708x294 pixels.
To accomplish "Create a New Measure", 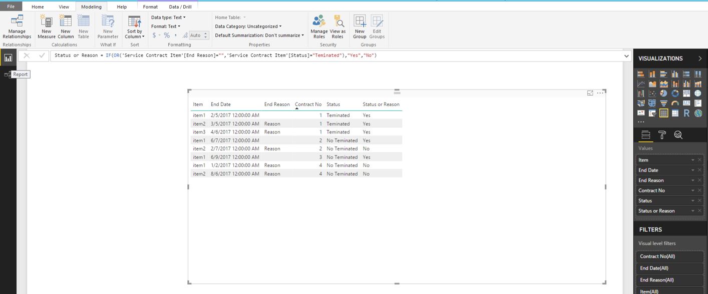I will 47,26.
